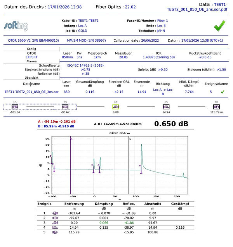Click the green reflexion value -41.86

pyautogui.click(x=129, y=223)
